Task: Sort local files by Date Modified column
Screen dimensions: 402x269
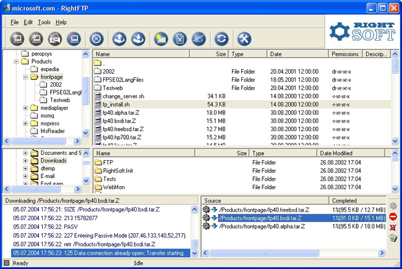Action: click(351, 153)
